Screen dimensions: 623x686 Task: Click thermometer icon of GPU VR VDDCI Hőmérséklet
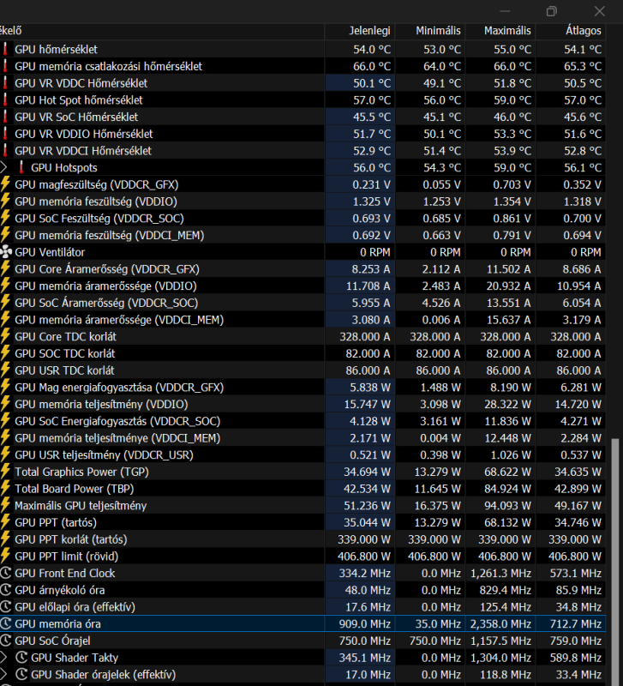(x=5, y=151)
